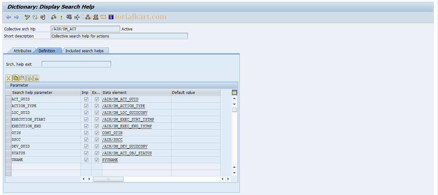Click the table configuration icon above the scrollbar
The height and width of the screenshot is (195, 438).
[234, 92]
